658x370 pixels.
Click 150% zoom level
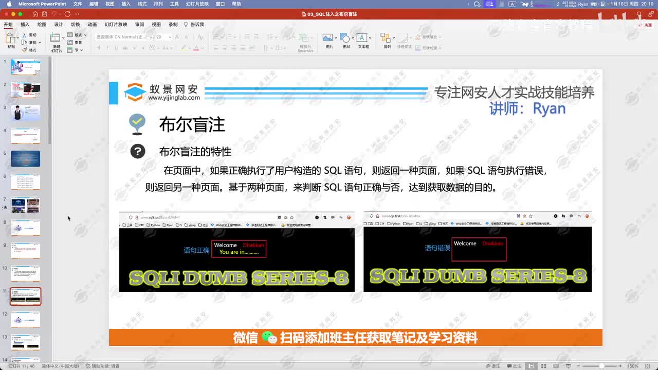[632, 366]
